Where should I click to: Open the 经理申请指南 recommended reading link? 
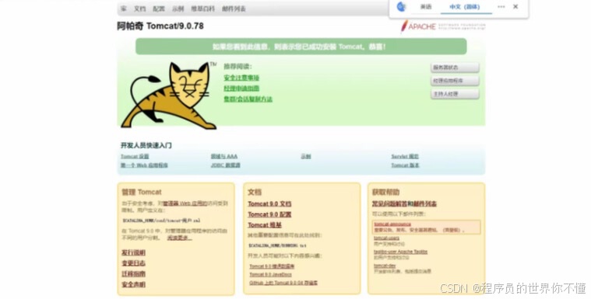(x=241, y=89)
